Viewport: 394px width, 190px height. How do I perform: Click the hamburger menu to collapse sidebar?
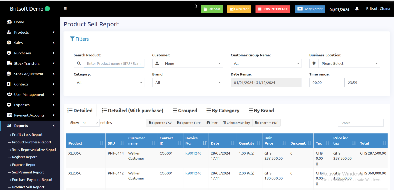pos(65,8)
